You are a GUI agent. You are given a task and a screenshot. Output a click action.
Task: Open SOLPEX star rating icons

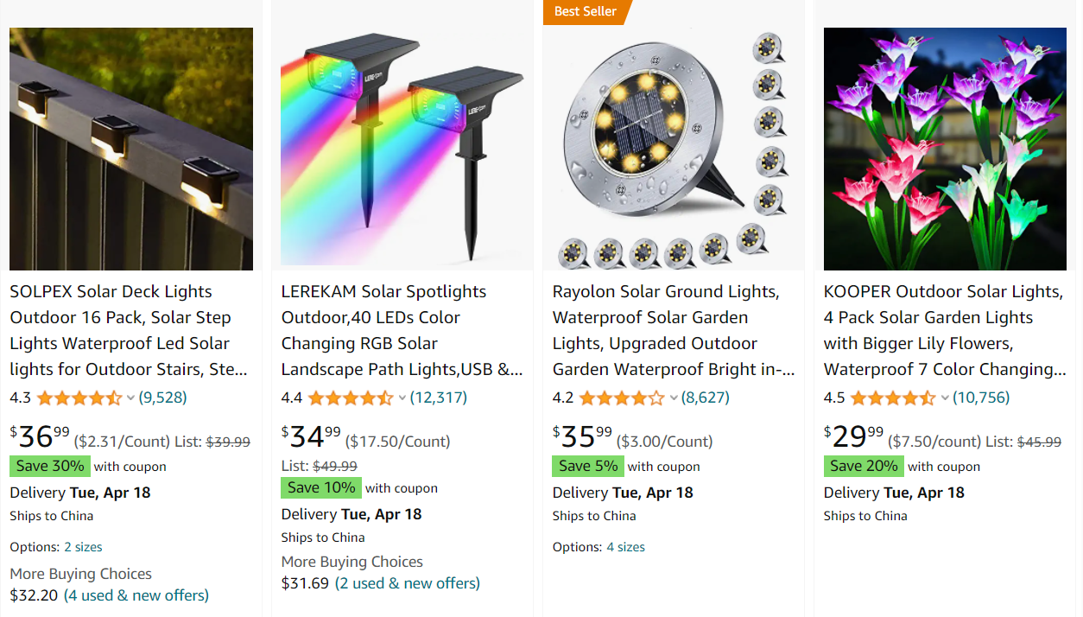[79, 398]
